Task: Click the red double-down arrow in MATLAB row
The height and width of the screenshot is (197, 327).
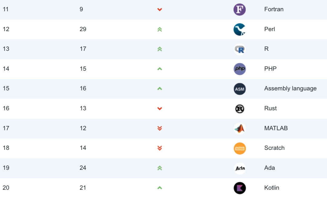Action: coord(160,128)
